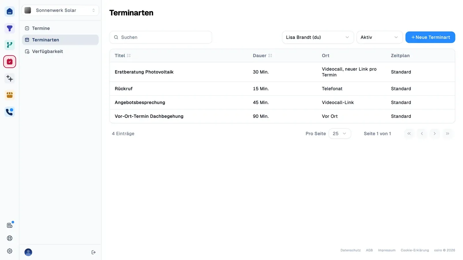Open the AGB footer link
The height and width of the screenshot is (260, 463).
pyautogui.click(x=369, y=250)
